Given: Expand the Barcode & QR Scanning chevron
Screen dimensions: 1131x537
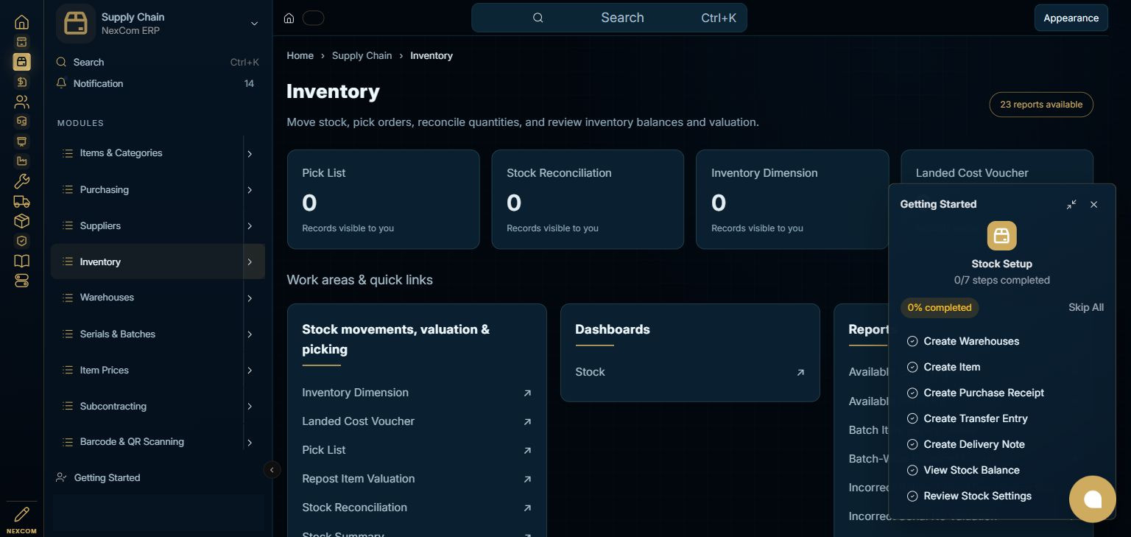Looking at the screenshot, I should click(x=250, y=443).
